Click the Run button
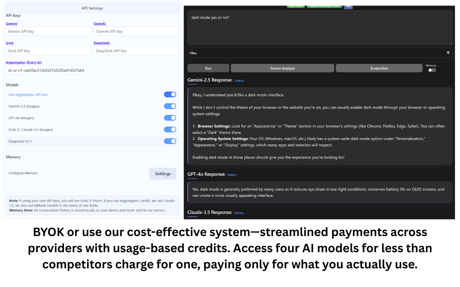Image resolution: width=460 pixels, height=287 pixels. coord(208,68)
